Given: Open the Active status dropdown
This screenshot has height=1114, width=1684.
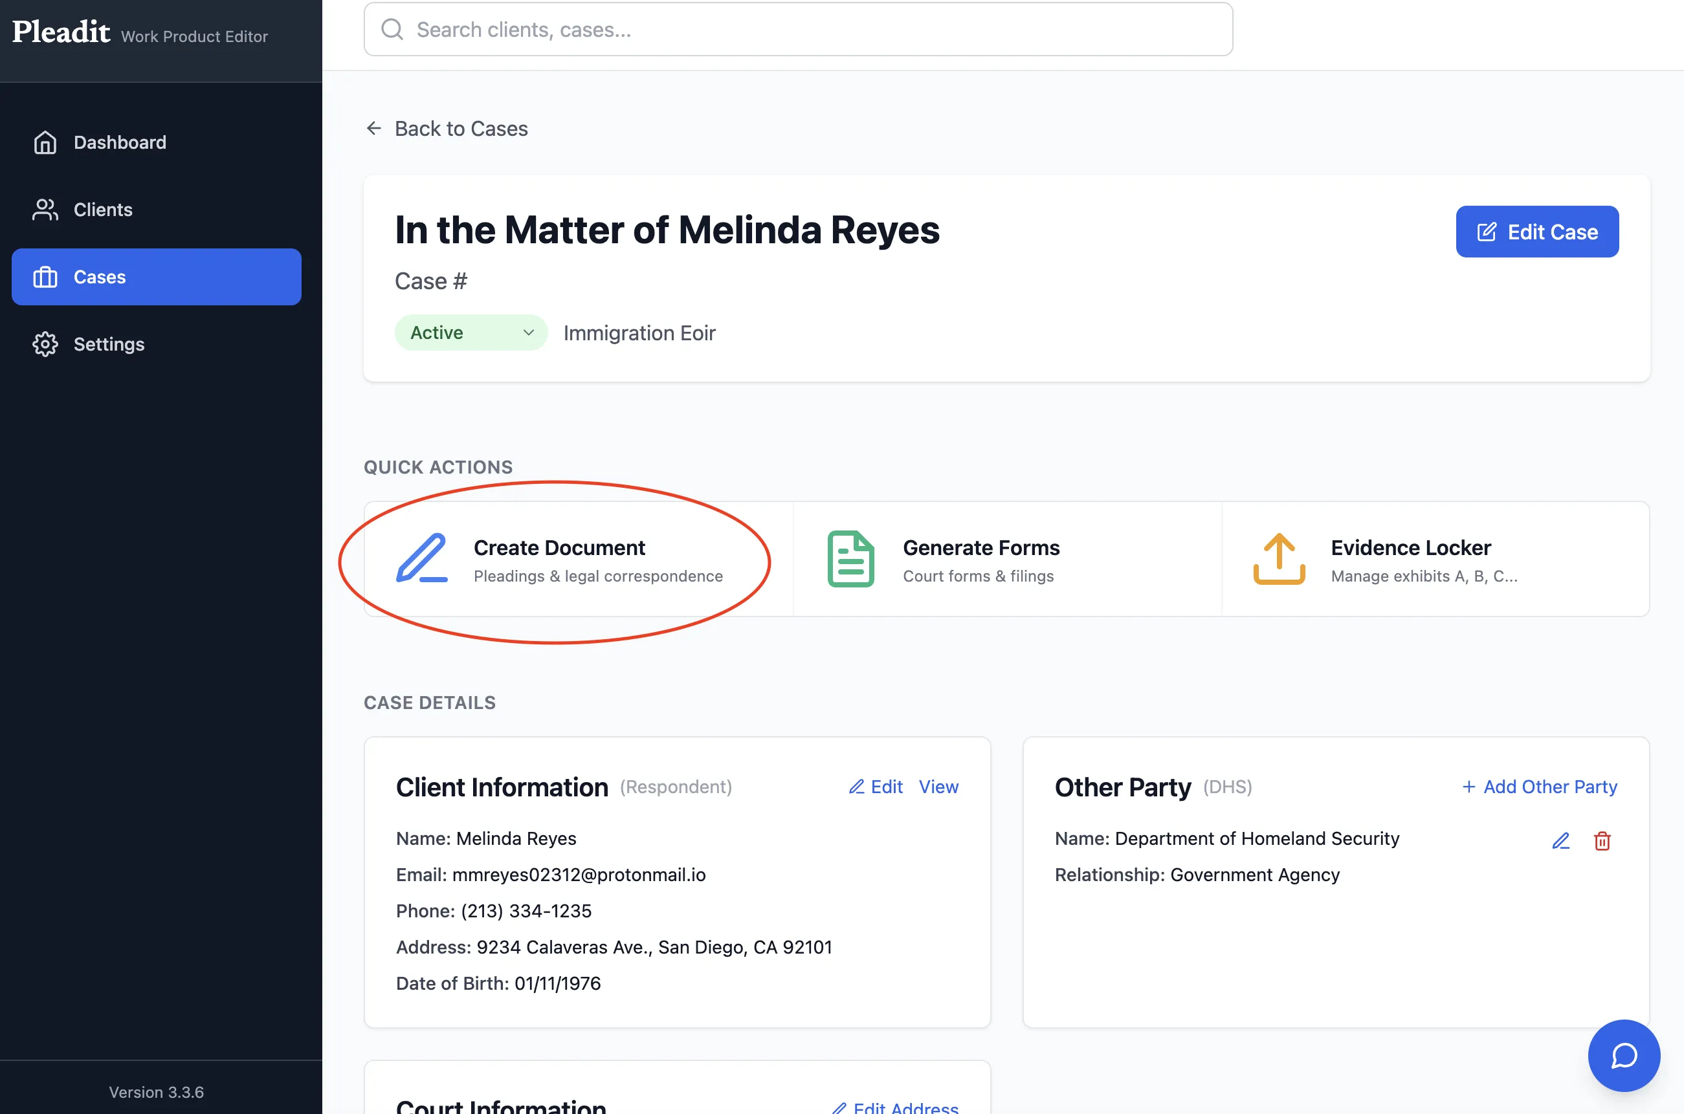Looking at the screenshot, I should [471, 333].
